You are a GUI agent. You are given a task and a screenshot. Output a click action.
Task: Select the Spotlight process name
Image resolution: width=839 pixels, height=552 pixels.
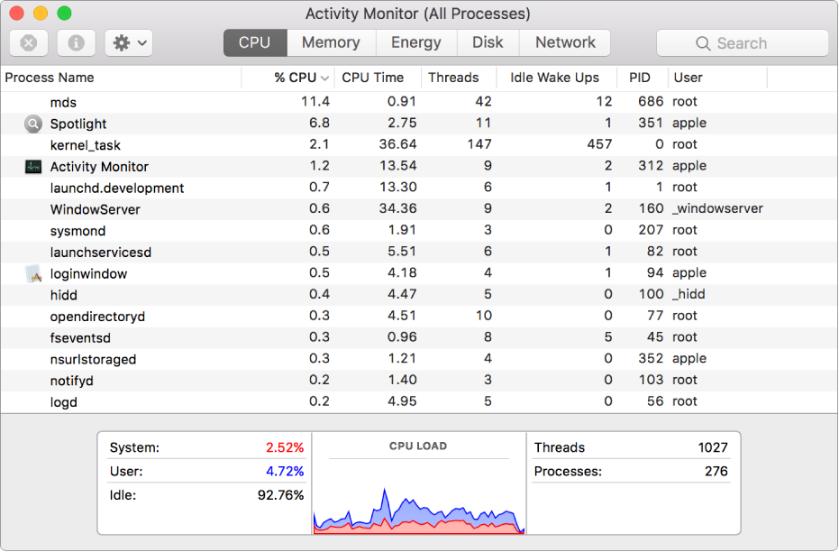tap(78, 124)
